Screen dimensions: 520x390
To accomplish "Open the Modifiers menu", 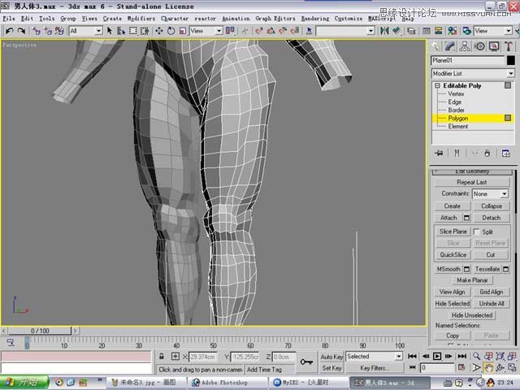I will [x=141, y=18].
